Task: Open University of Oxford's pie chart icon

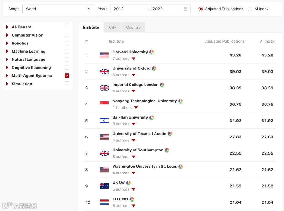Action: click(x=154, y=68)
